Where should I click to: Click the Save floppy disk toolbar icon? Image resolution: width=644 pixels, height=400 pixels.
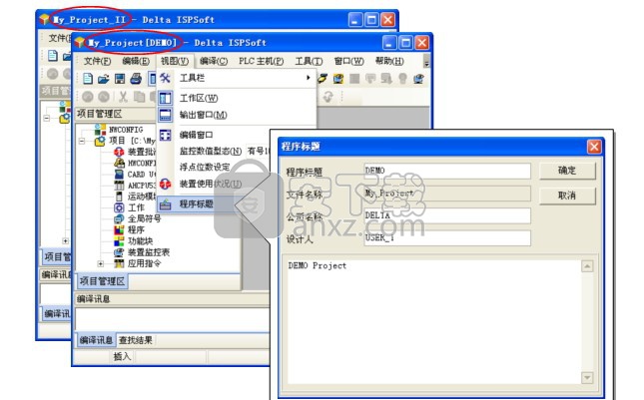[120, 79]
